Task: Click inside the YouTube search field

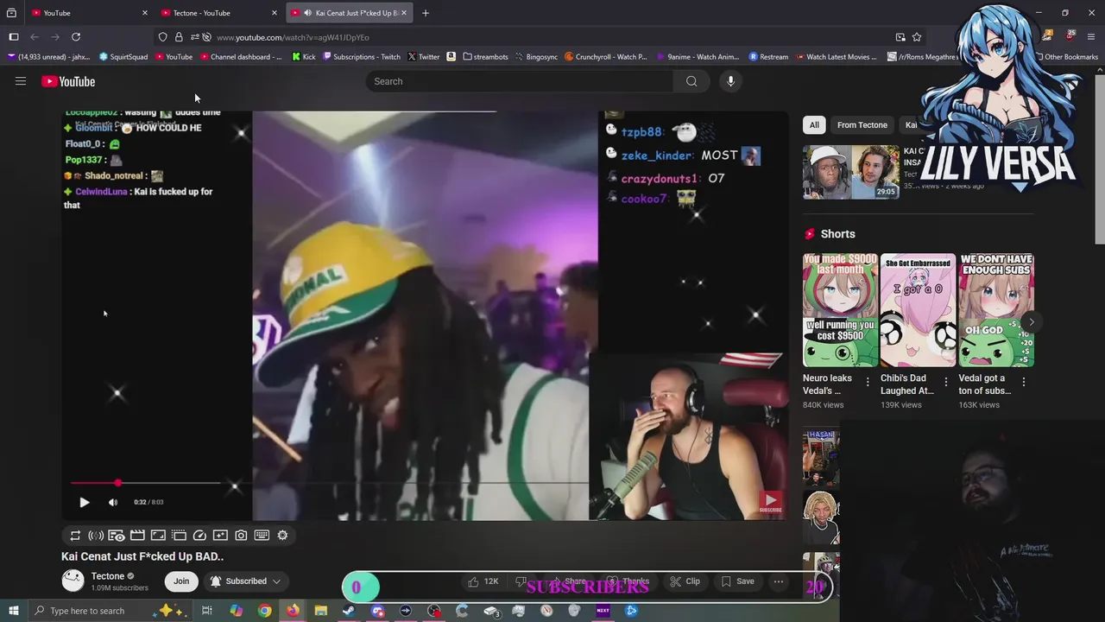Action: 521,81
